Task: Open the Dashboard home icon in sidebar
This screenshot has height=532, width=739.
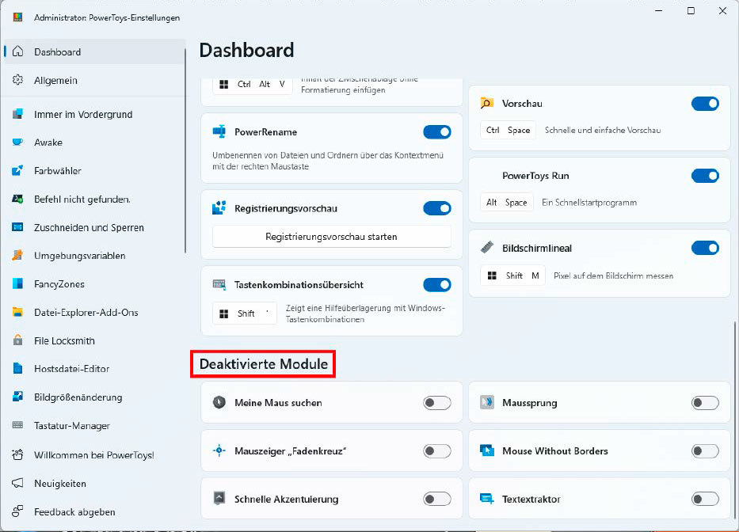Action: tap(17, 51)
